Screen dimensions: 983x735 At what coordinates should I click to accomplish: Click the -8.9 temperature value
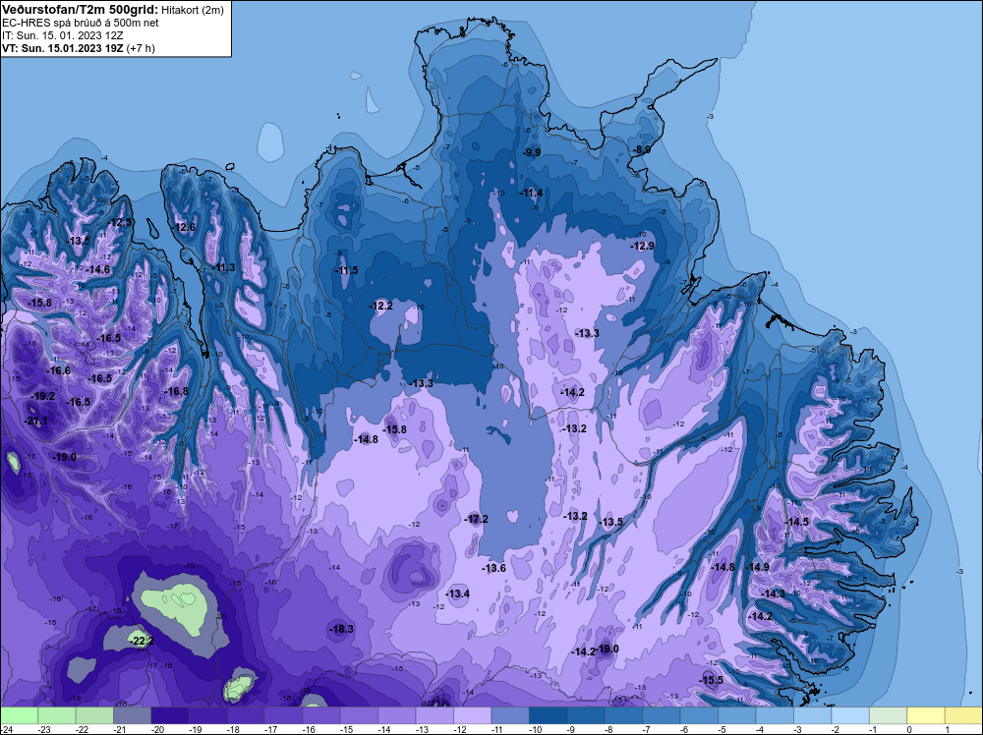click(642, 149)
